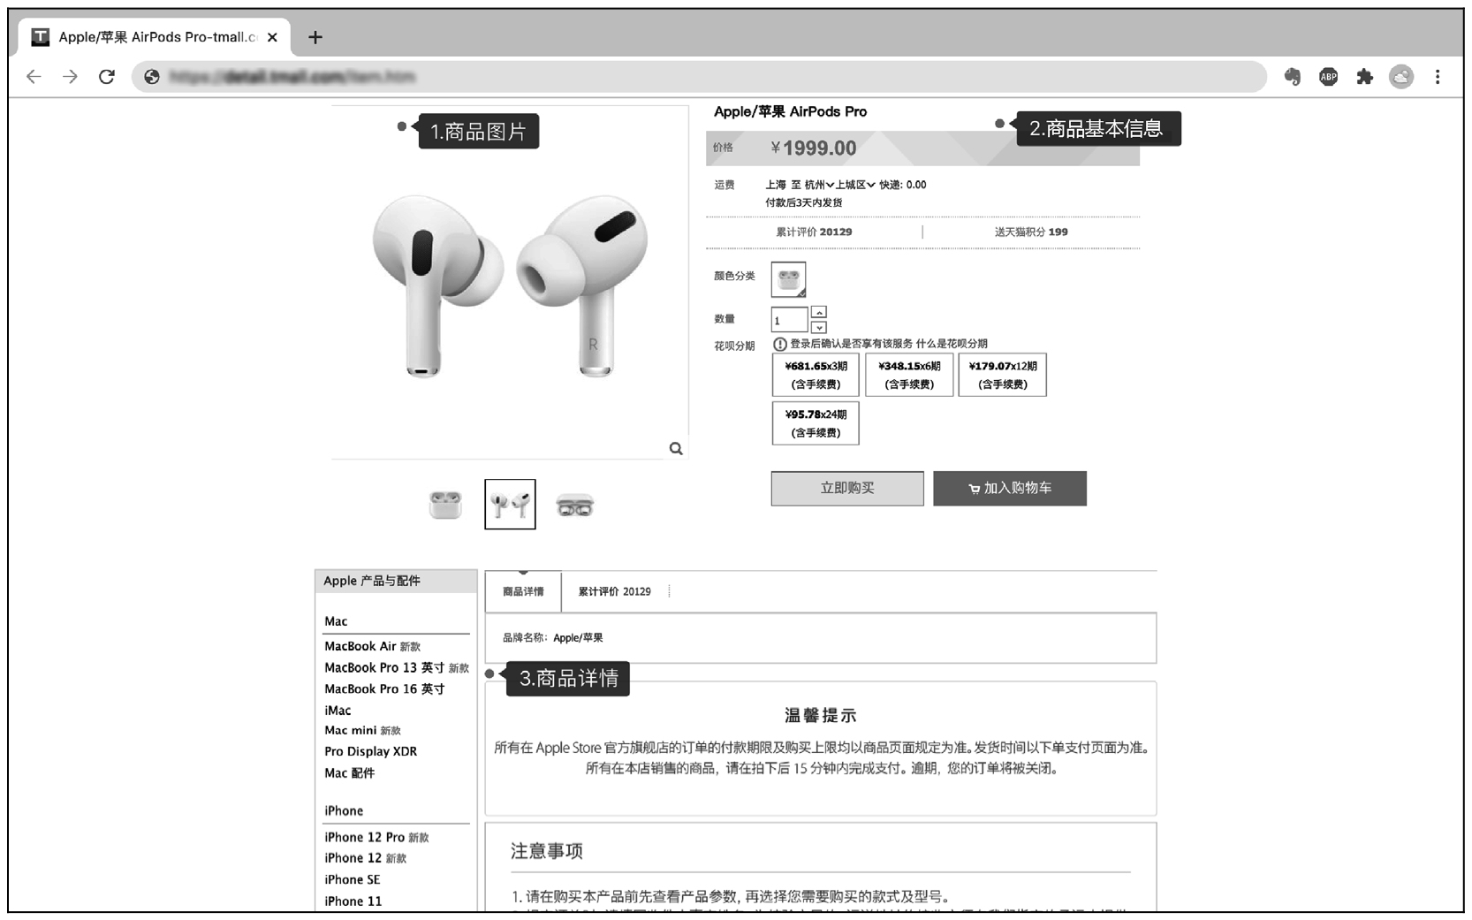Decrease quantity with the down arrow
The width and height of the screenshot is (1472, 920).
pyautogui.click(x=819, y=327)
